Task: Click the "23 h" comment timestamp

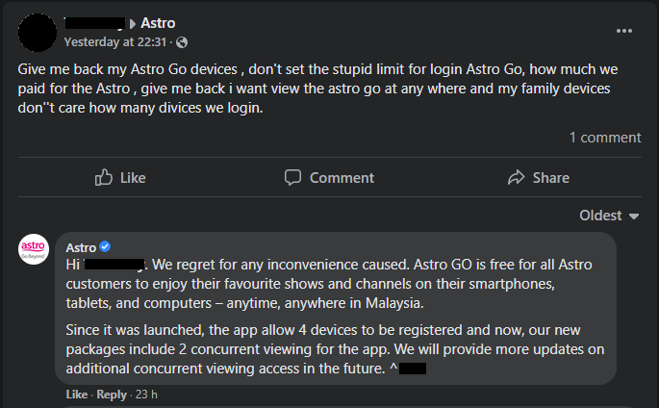Action: [x=146, y=395]
